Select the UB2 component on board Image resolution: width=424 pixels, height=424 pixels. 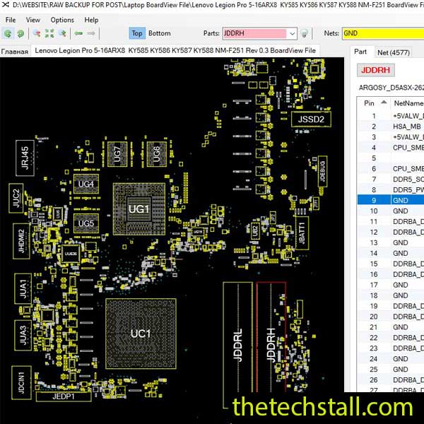[255, 230]
